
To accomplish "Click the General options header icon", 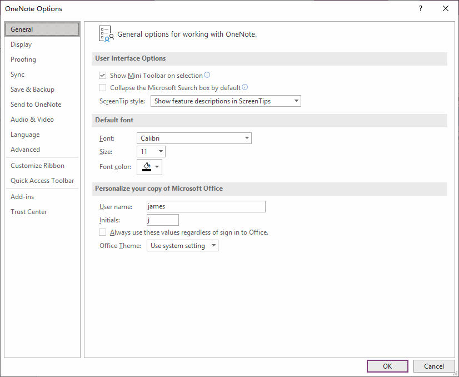I will click(x=106, y=34).
